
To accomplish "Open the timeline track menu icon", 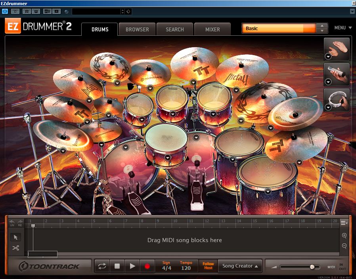I will [x=344, y=223].
